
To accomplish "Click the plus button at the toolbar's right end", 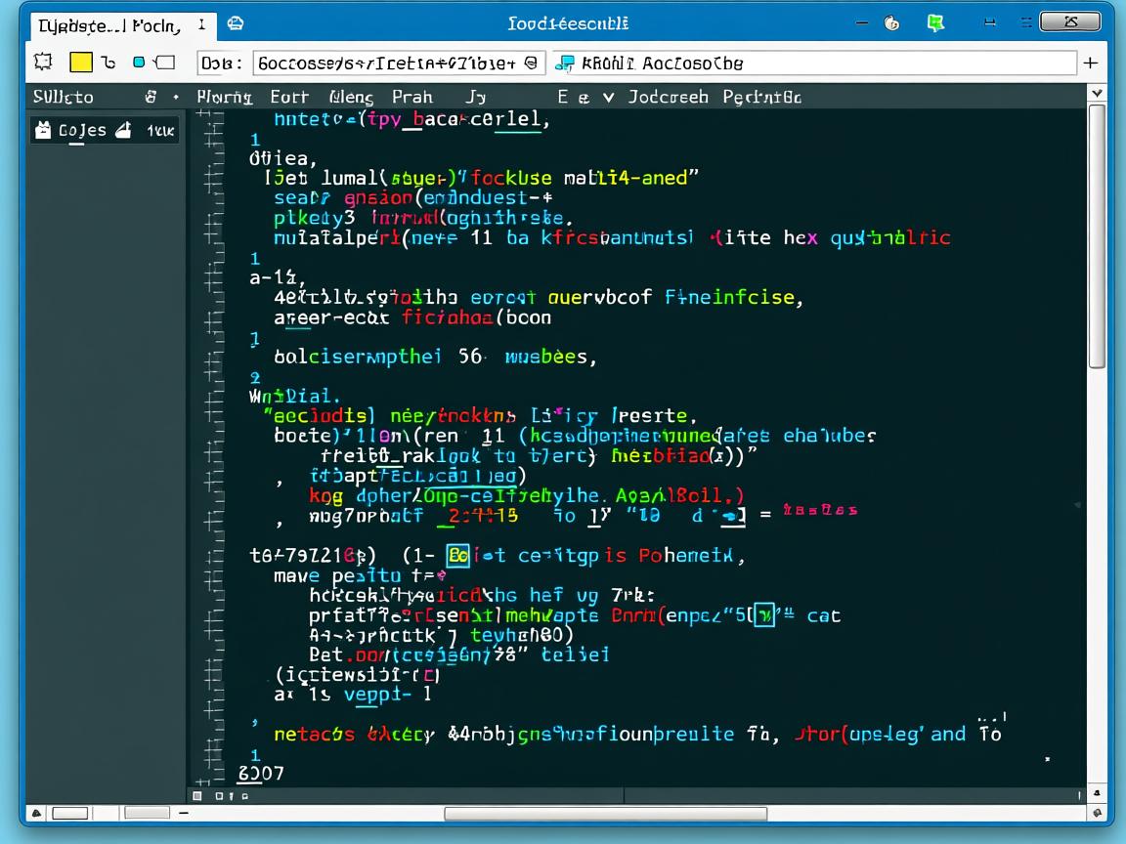I will (1091, 63).
